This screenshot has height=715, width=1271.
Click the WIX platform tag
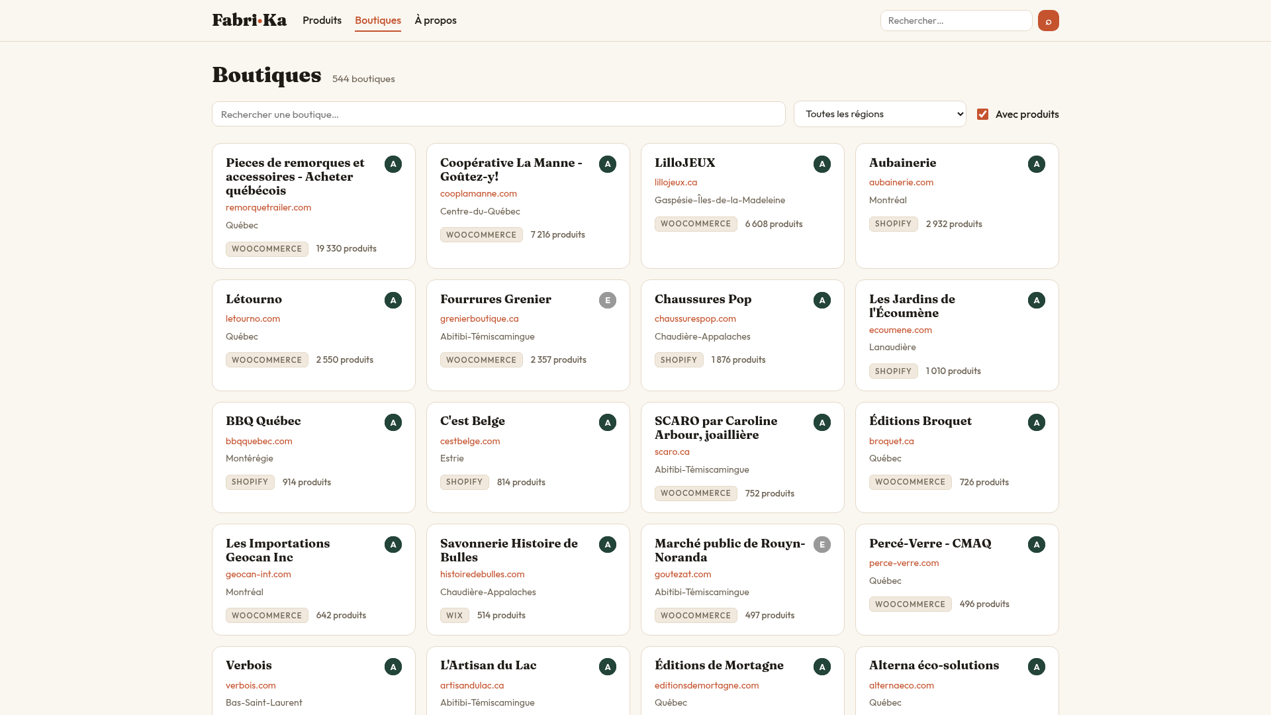click(454, 616)
